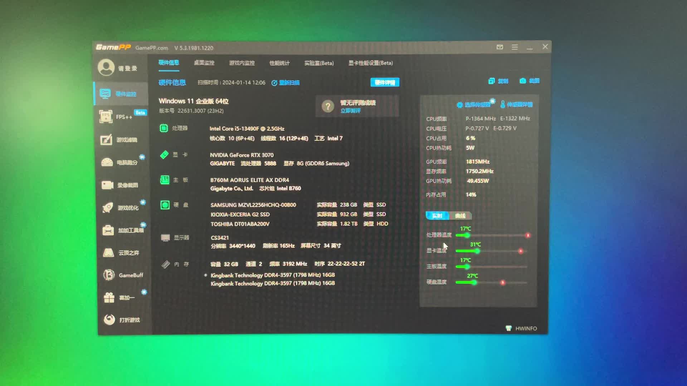Viewport: 687px width, 386px height.
Task: Click the Windows 11 企业版 64位 text
Action: 194,101
